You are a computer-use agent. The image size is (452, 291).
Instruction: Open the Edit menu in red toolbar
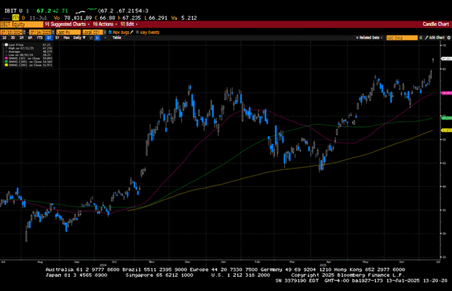coord(129,24)
